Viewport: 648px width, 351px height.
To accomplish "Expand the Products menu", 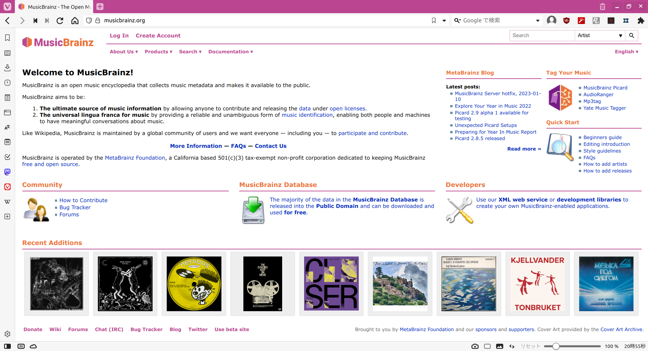I will pos(159,52).
